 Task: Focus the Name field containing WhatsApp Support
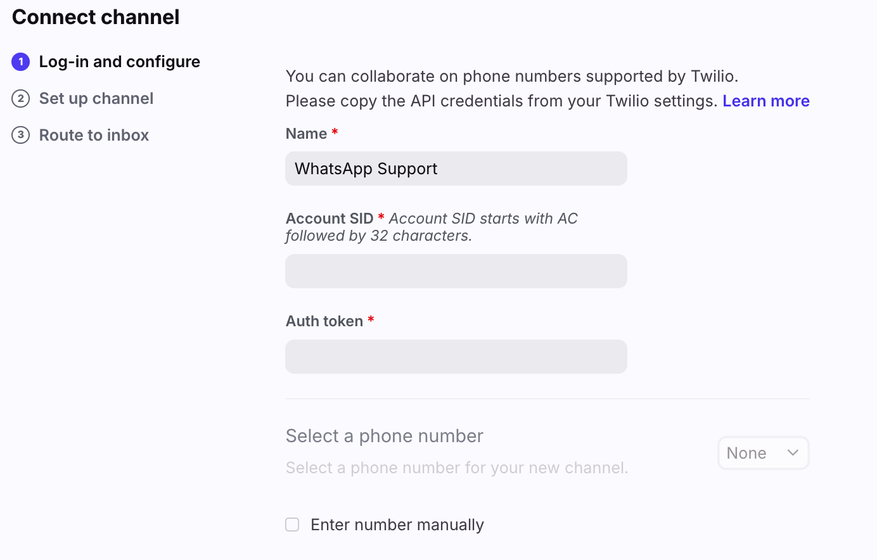point(456,169)
